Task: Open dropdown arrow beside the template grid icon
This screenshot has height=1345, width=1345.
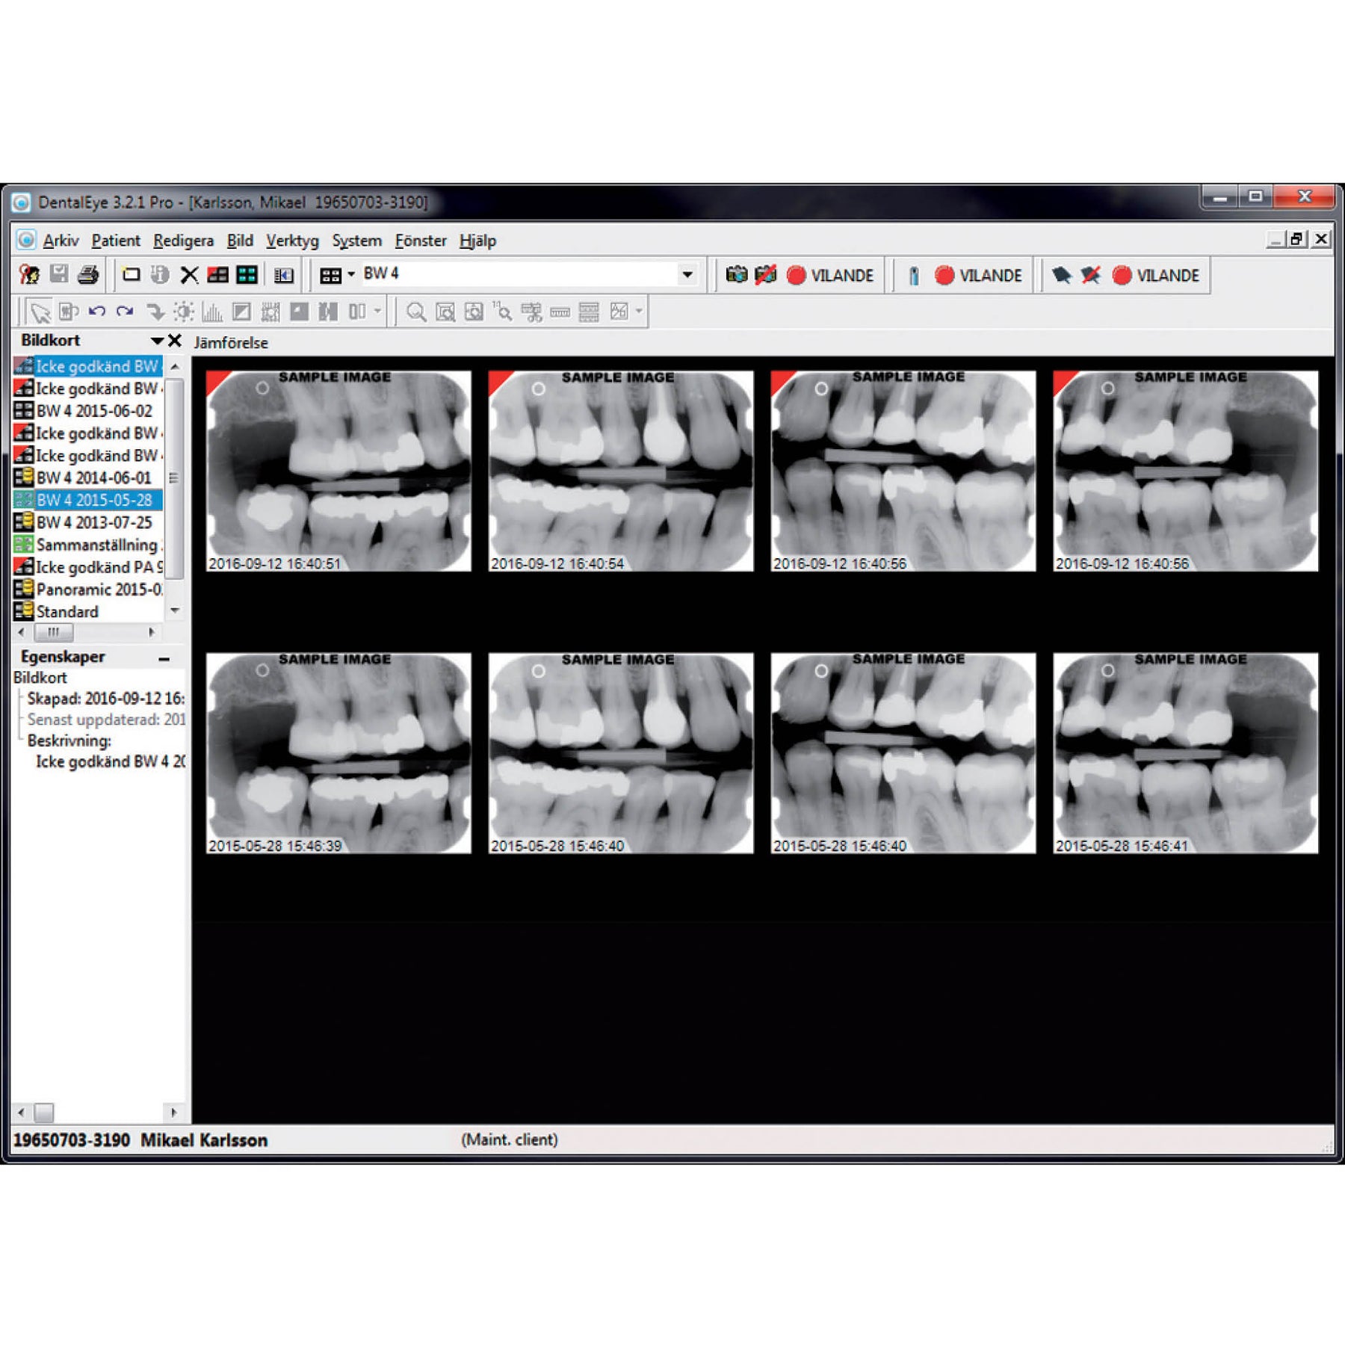Action: pos(351,275)
